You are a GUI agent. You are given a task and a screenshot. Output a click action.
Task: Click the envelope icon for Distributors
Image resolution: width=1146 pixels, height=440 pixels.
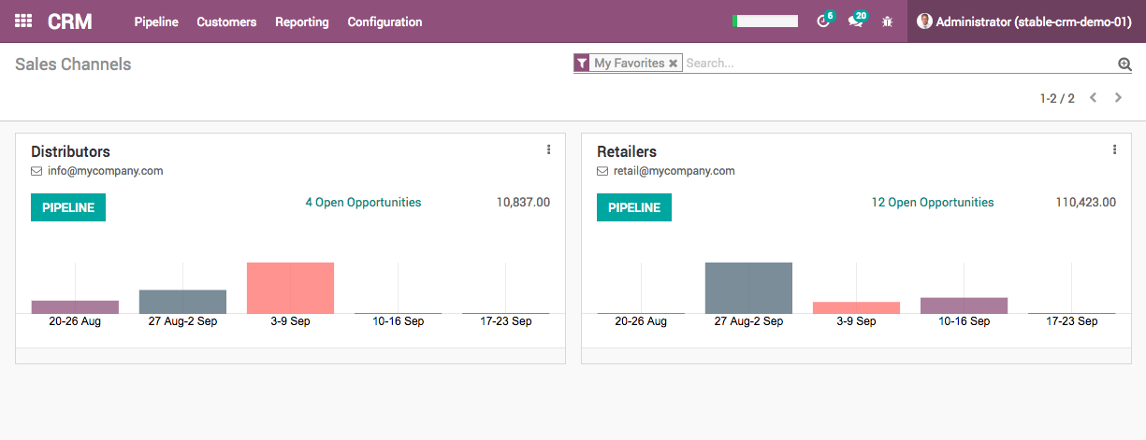pos(36,172)
